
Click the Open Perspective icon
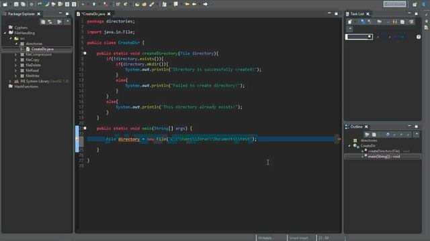tap(415, 4)
